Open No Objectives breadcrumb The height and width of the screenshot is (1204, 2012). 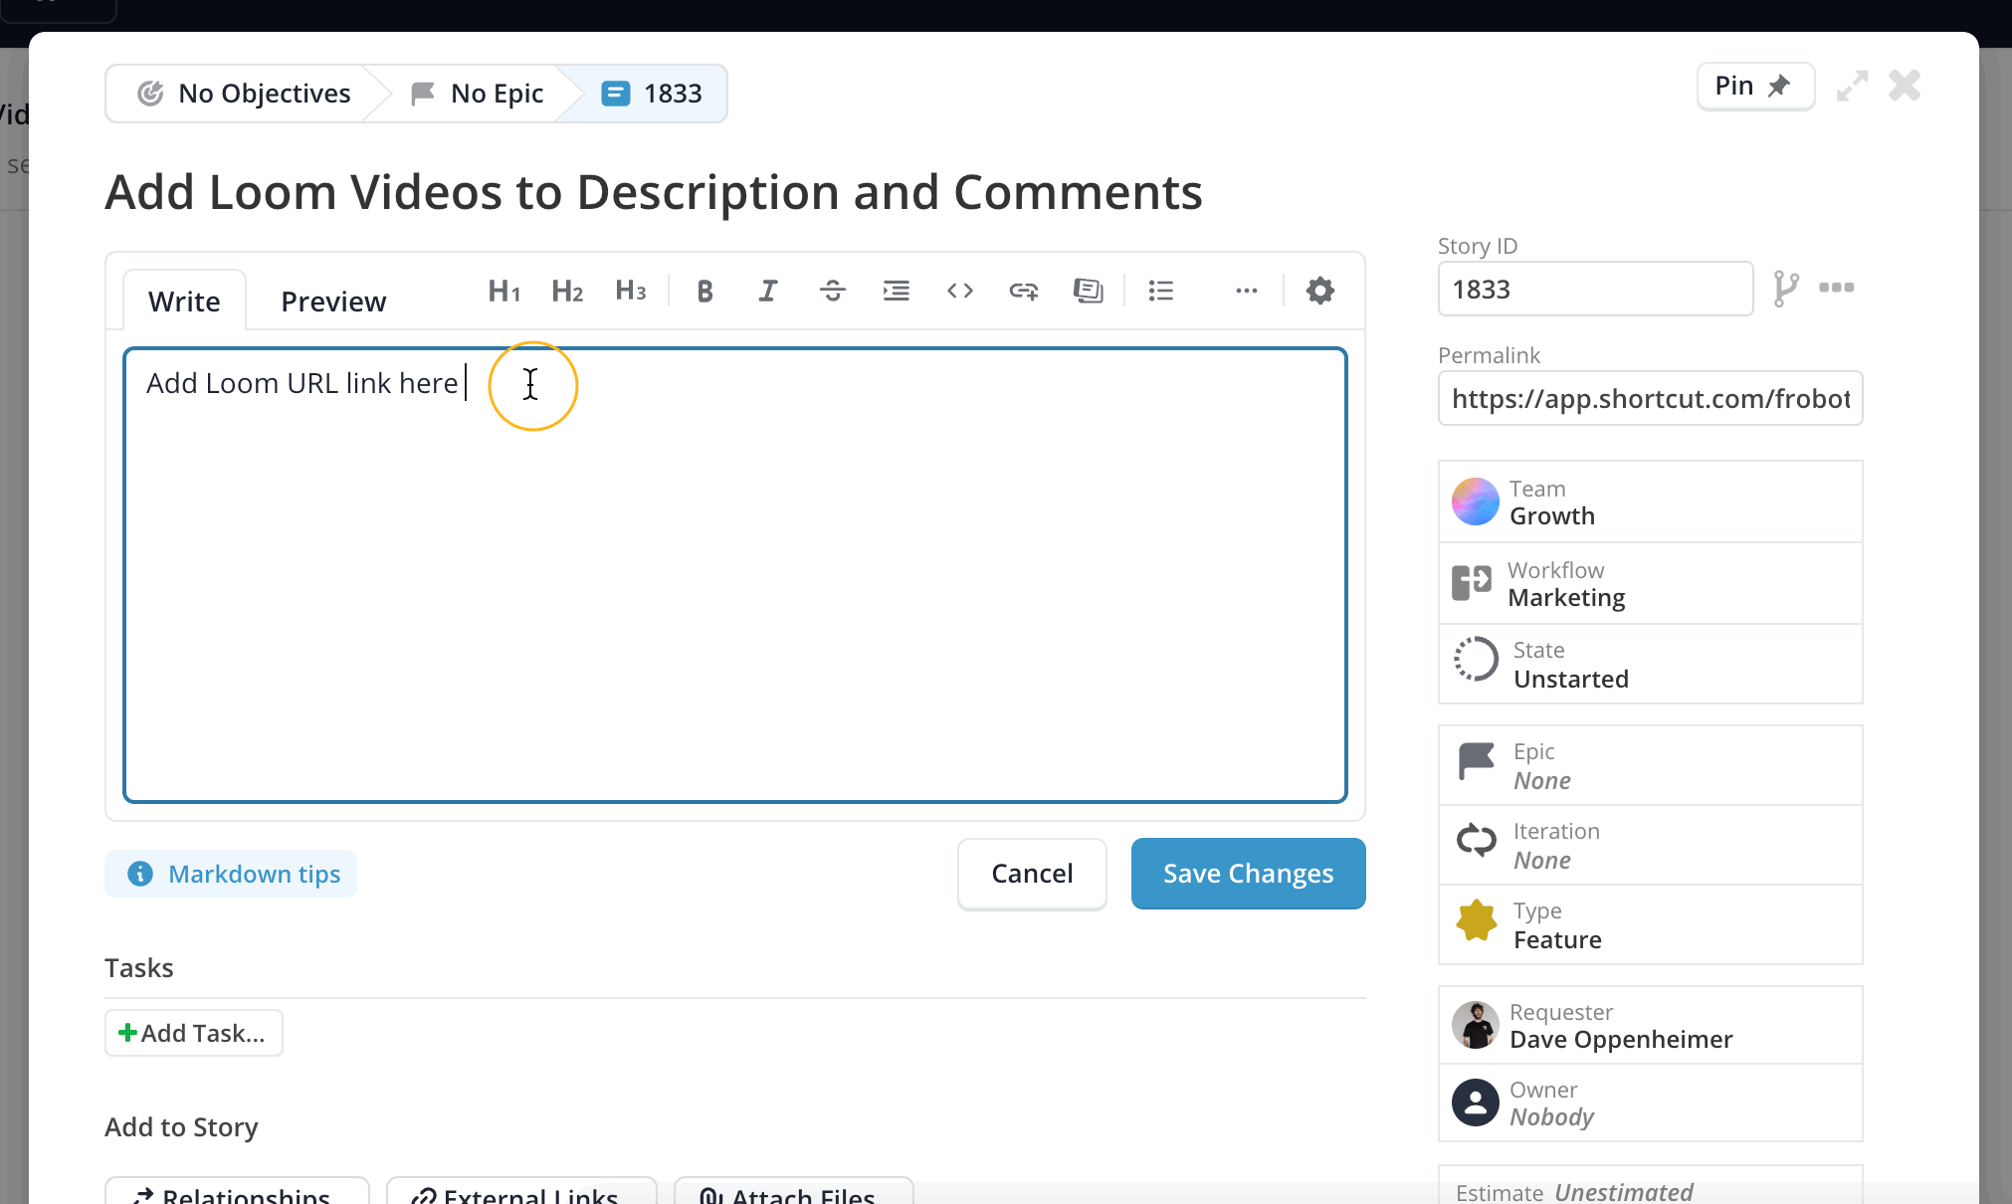244,94
